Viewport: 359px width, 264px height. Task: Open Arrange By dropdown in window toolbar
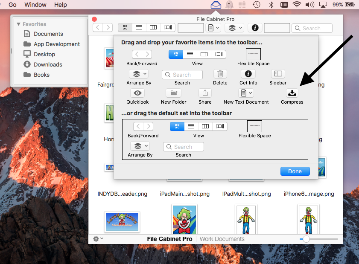pyautogui.click(x=234, y=28)
